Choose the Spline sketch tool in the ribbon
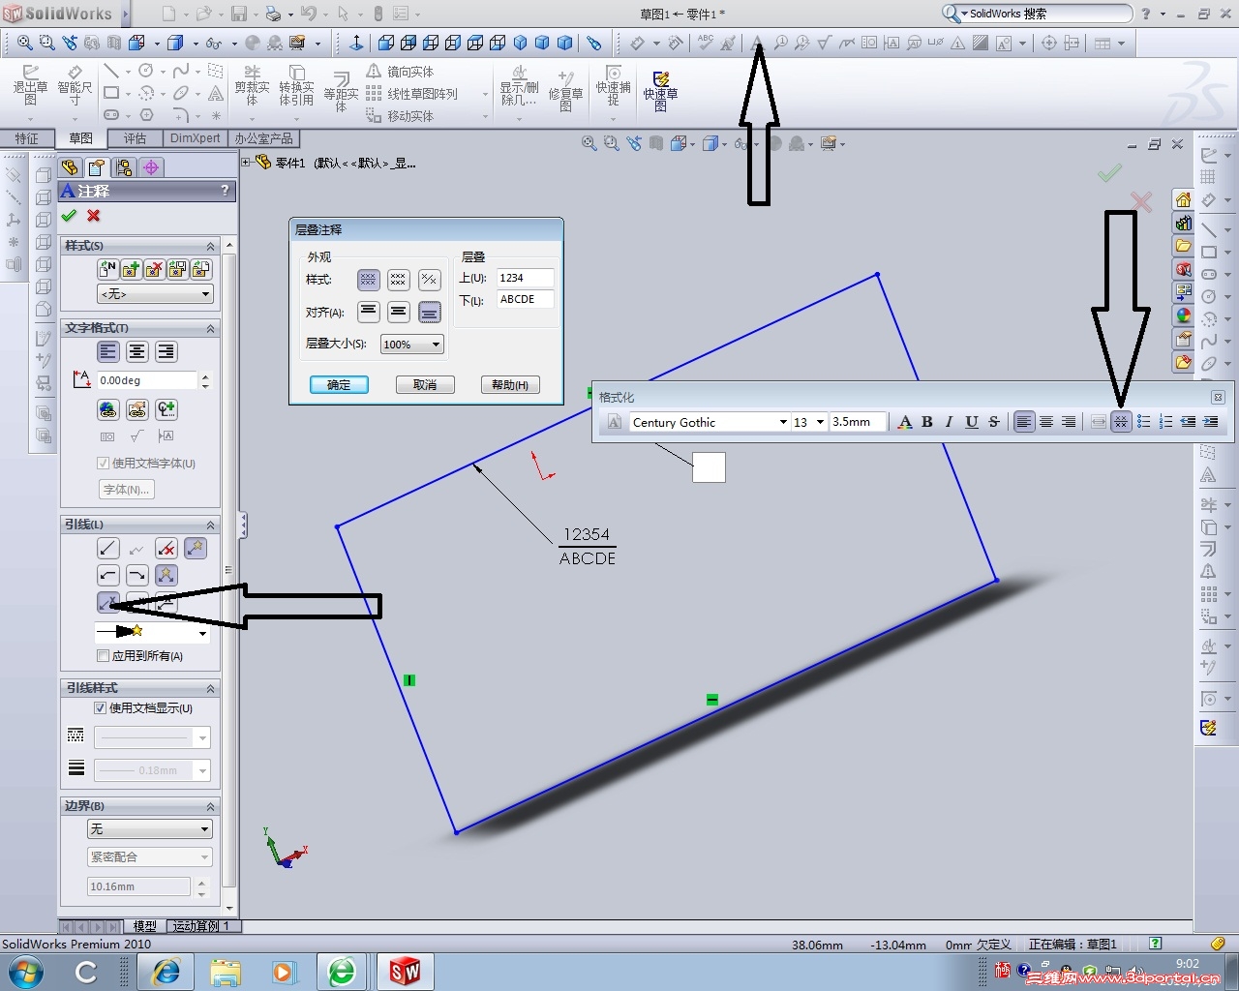 [181, 71]
